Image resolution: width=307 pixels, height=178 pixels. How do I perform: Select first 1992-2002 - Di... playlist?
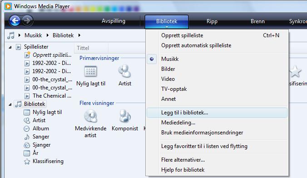51,63
